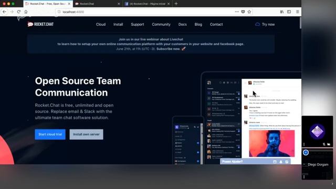
Task: Pop out the Posso Ajudar livechat widget
Action: tap(287, 162)
